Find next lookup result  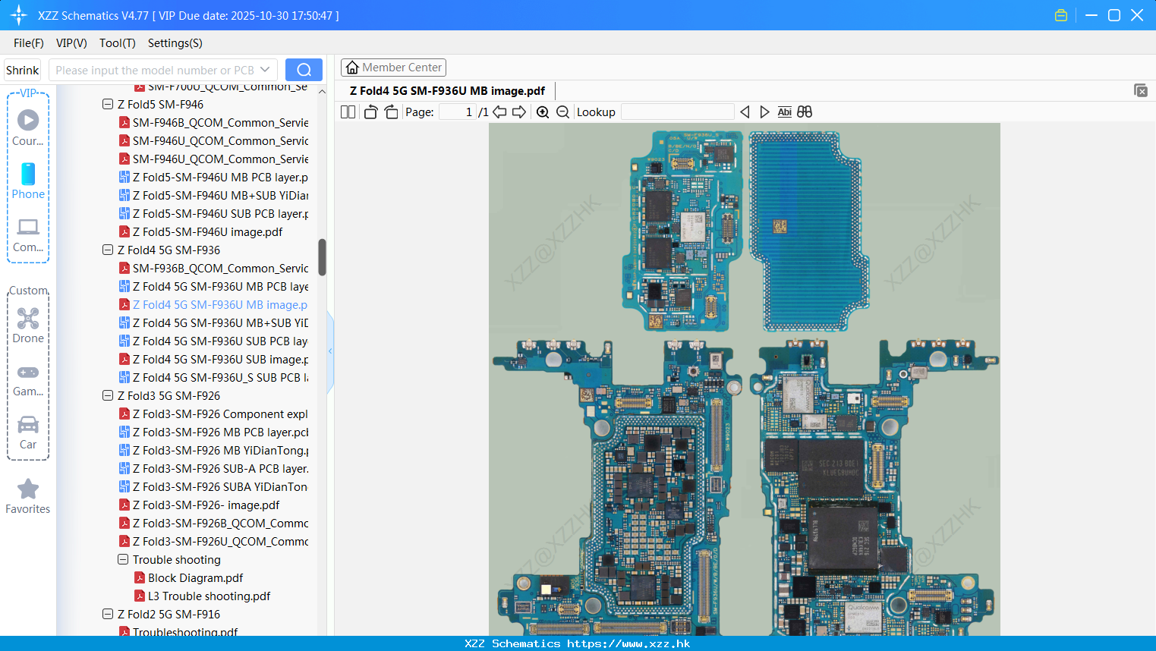click(x=764, y=112)
